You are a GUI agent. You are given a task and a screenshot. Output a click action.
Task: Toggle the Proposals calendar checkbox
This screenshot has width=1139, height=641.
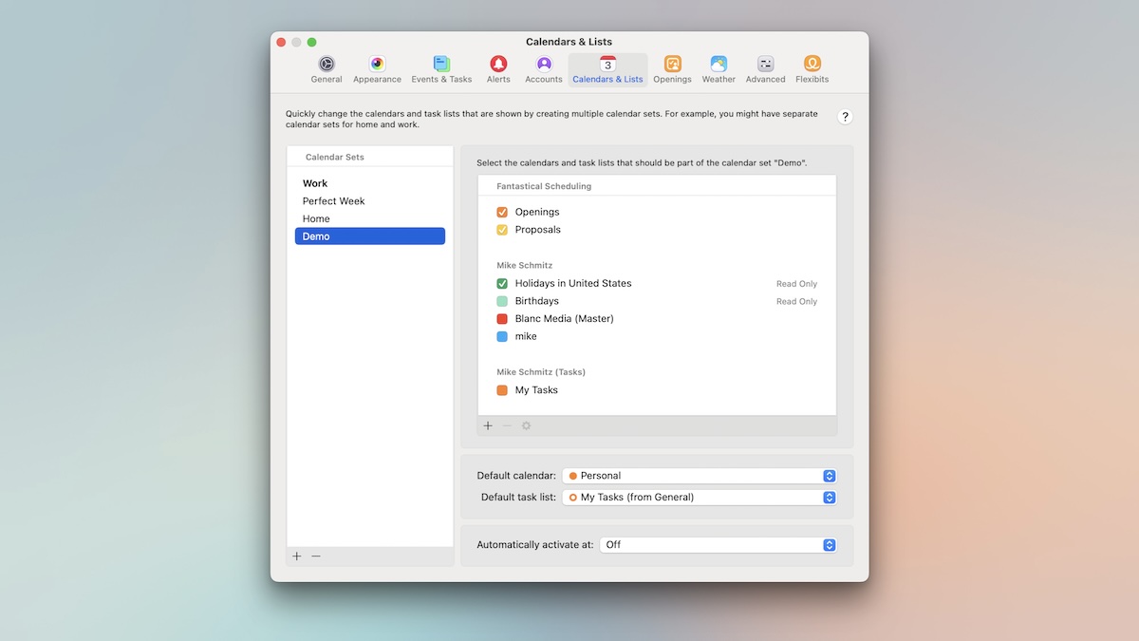click(502, 230)
